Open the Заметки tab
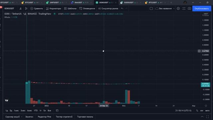The image size is (213, 120). 29,117
